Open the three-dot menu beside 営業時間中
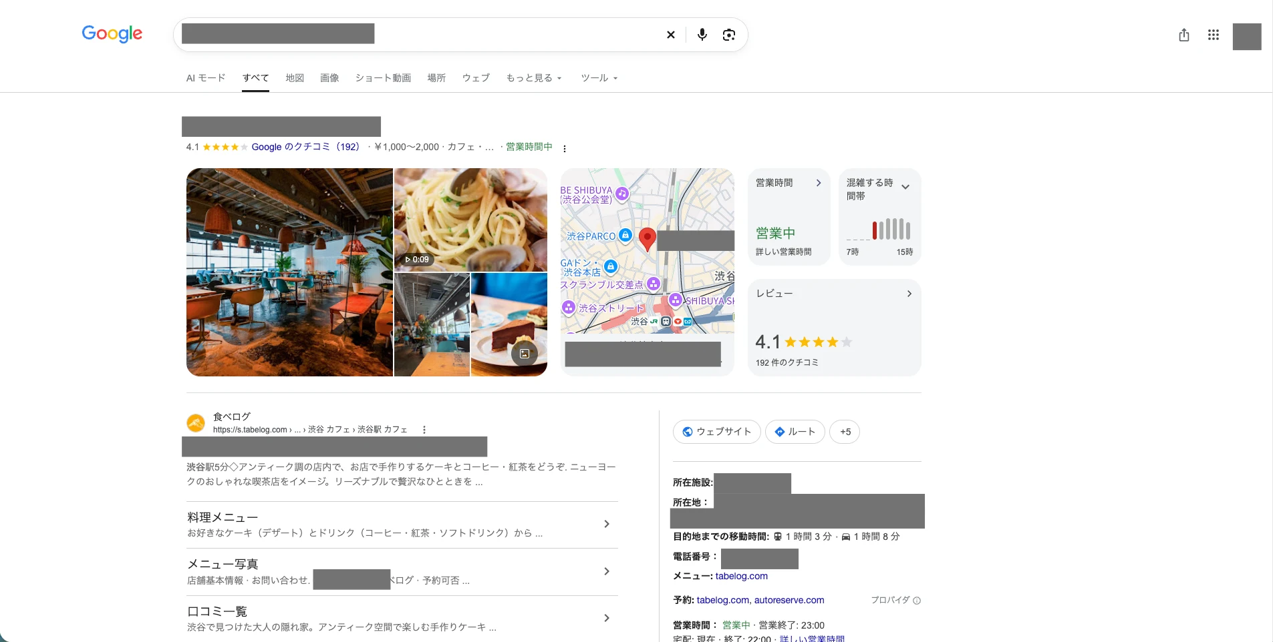 pyautogui.click(x=565, y=149)
